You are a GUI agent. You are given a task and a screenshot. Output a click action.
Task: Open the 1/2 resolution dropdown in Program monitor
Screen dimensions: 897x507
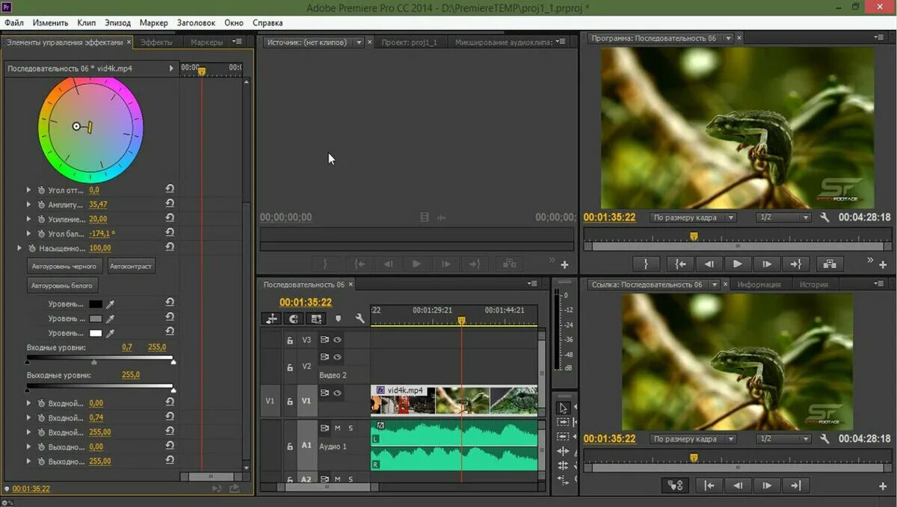(x=782, y=218)
